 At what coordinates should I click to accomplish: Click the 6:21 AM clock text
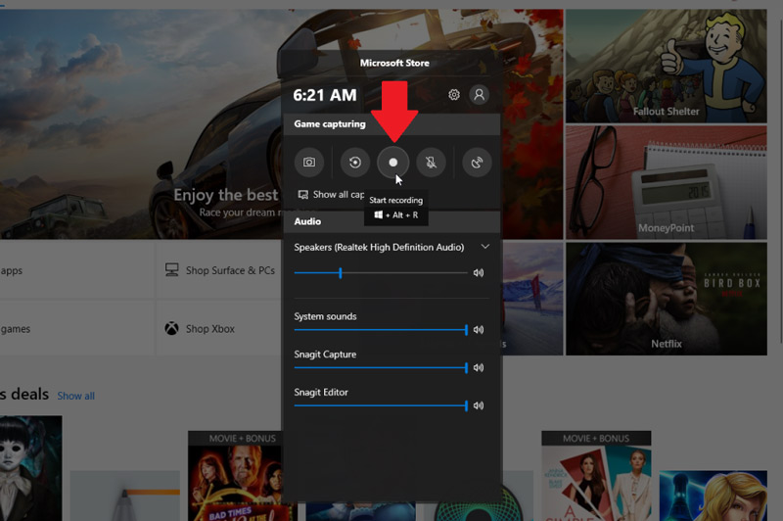tap(325, 95)
